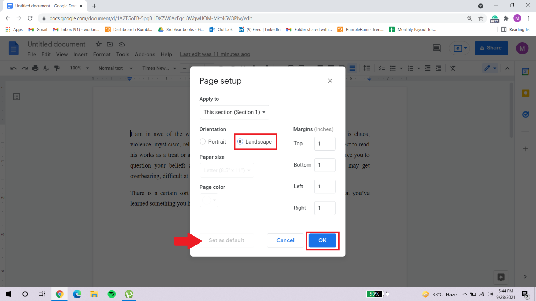Open the 'Apply to' section dropdown

tap(234, 112)
